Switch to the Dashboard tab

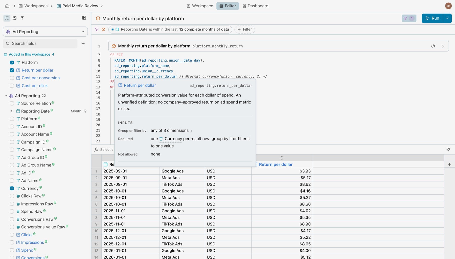coord(255,6)
